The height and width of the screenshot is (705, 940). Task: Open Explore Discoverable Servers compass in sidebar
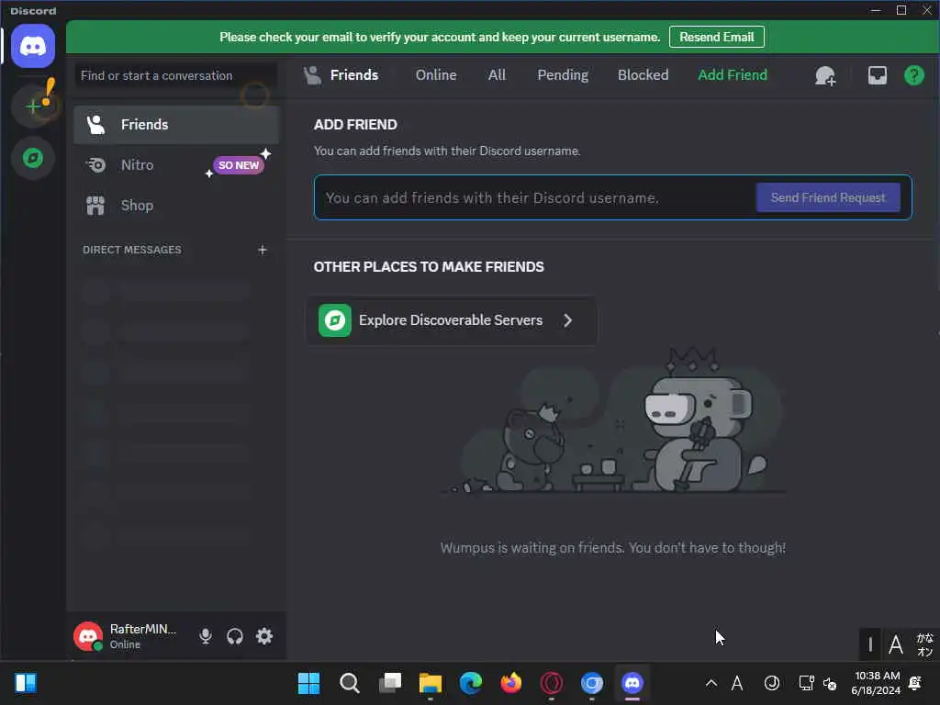pyautogui.click(x=33, y=158)
